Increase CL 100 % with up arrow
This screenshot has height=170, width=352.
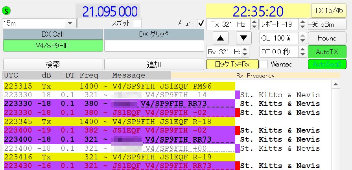pyautogui.click(x=302, y=35)
